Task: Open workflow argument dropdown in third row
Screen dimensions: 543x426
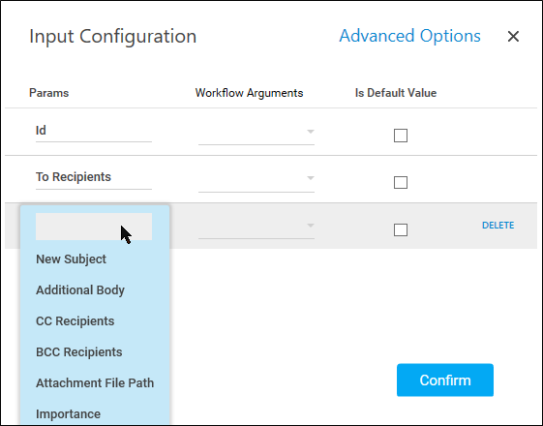Action: tap(311, 226)
